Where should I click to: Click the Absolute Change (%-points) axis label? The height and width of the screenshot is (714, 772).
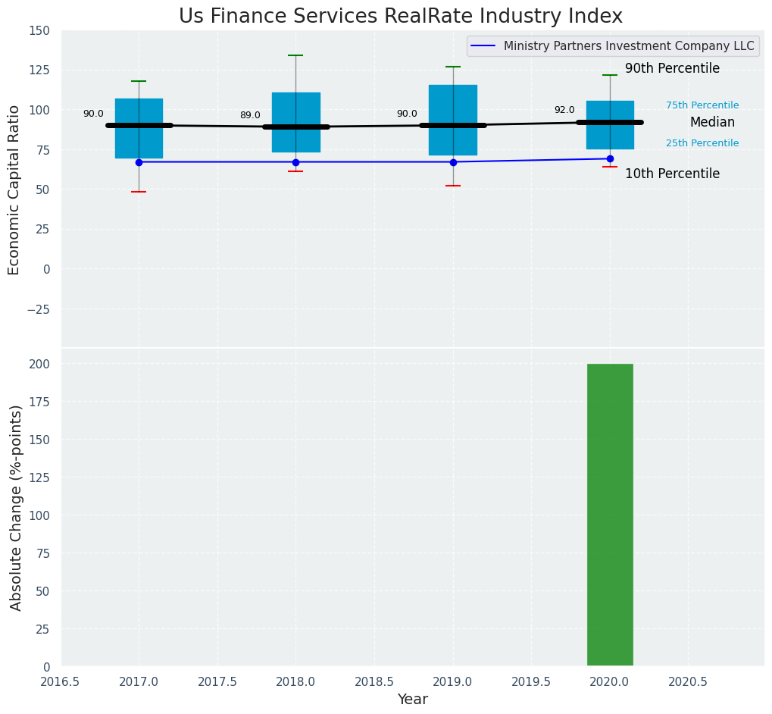[x=16, y=507]
